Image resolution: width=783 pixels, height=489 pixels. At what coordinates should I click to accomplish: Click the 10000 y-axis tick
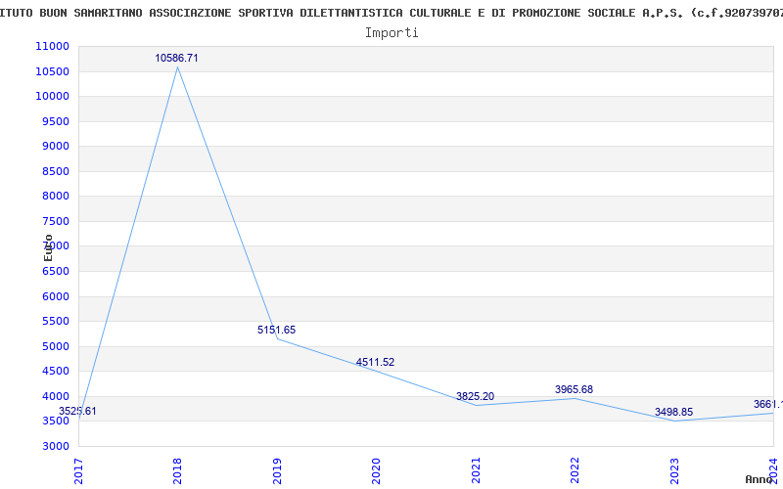click(53, 96)
